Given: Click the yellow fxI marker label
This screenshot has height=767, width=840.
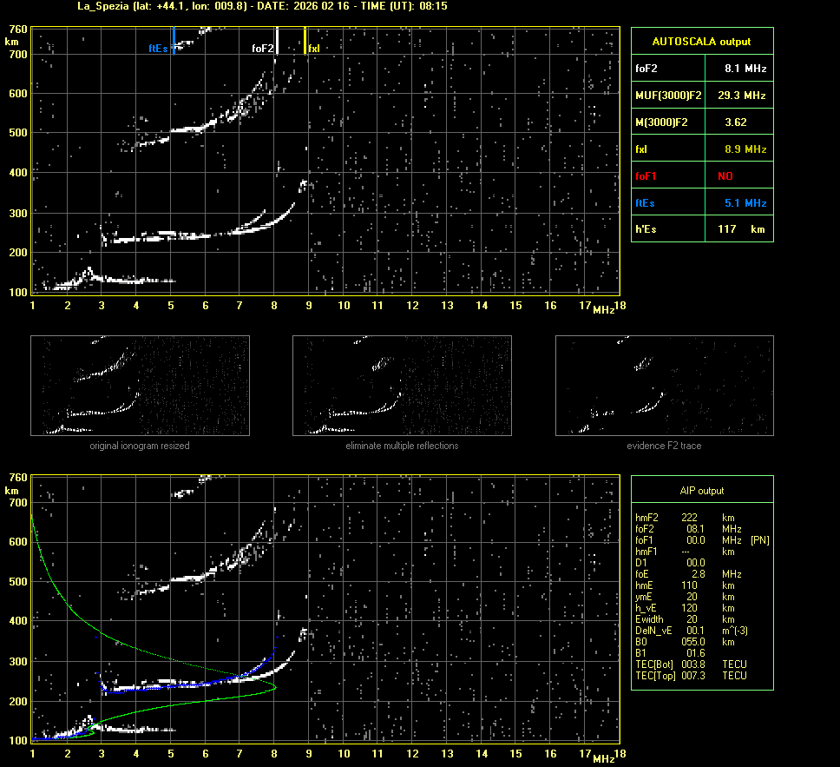Looking at the screenshot, I should (x=314, y=49).
